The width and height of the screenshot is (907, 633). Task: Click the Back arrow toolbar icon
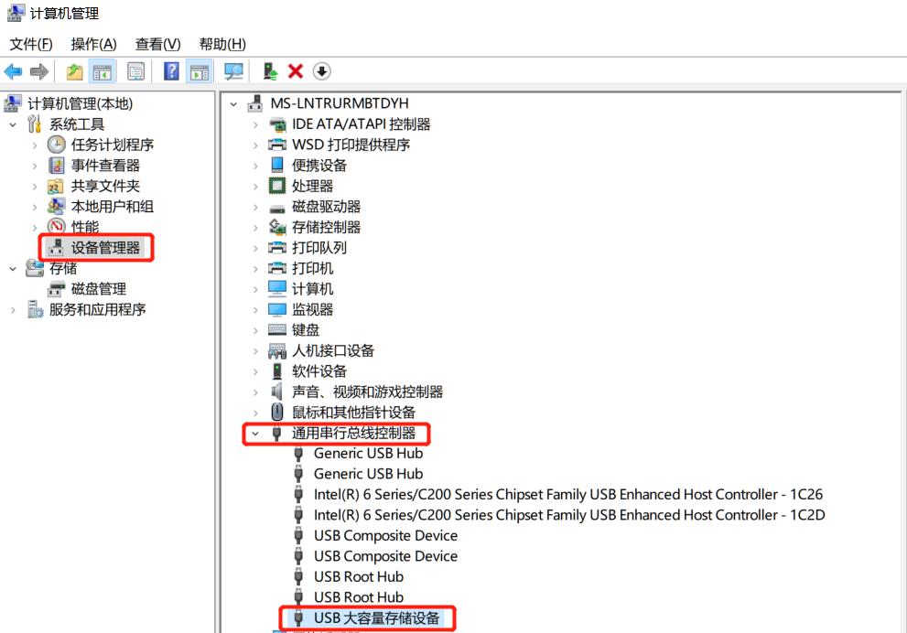(13, 71)
